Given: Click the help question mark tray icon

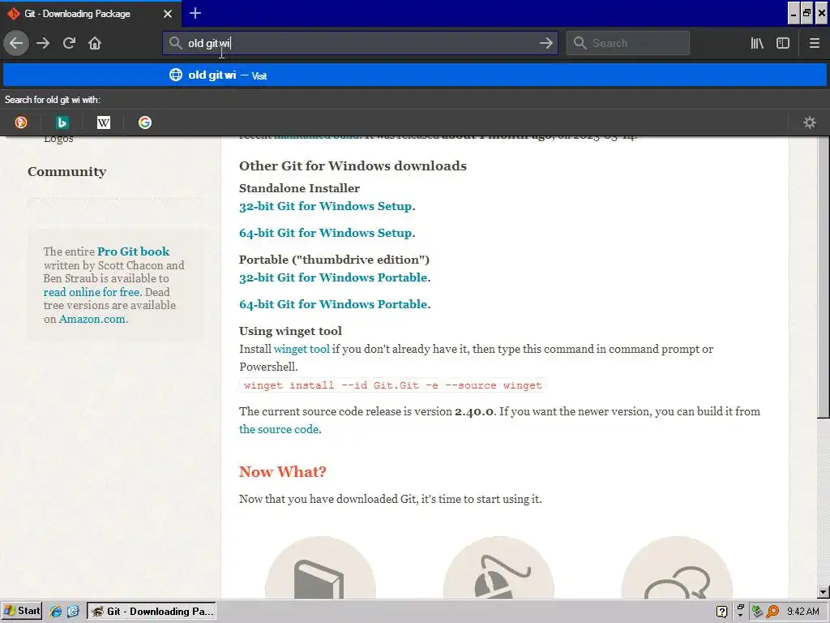Looking at the screenshot, I should (721, 612).
